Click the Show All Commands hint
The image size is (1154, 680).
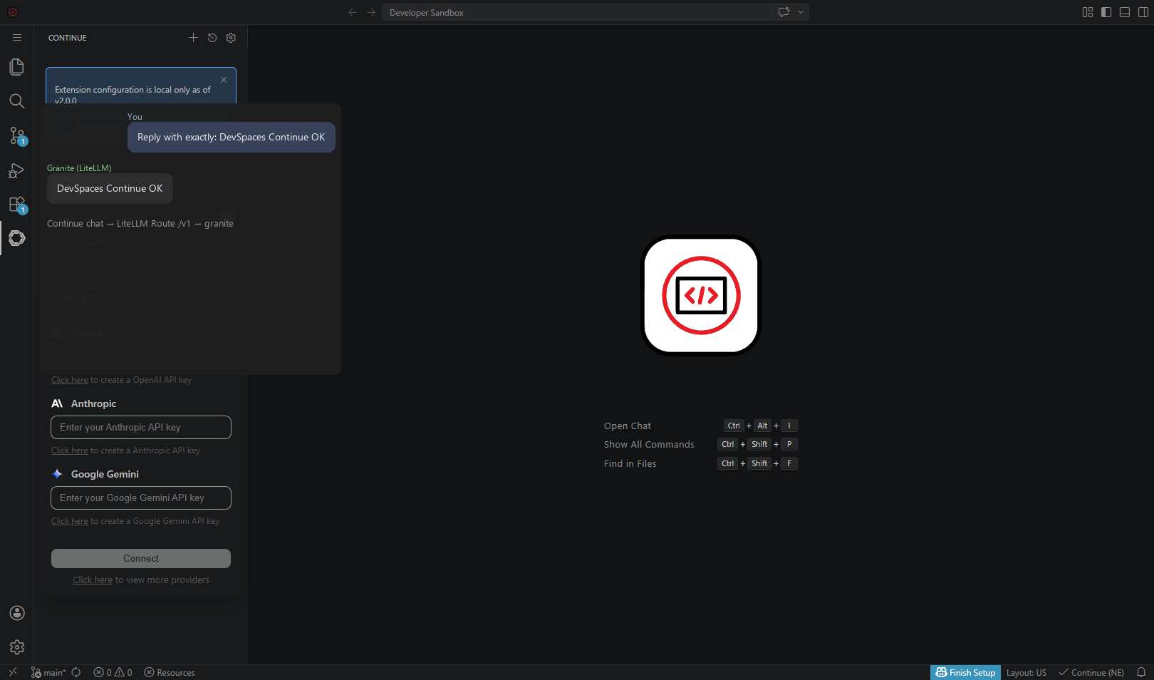tap(649, 444)
